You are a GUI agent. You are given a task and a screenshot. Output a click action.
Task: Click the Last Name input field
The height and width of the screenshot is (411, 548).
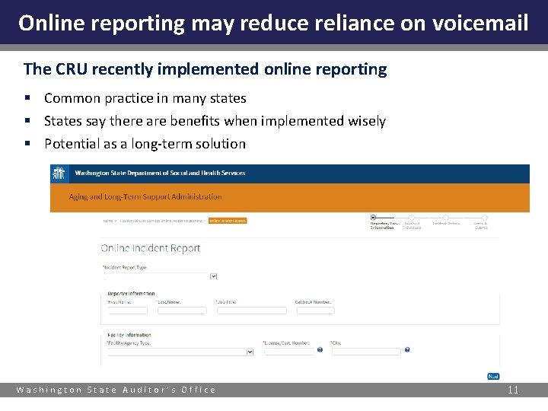click(x=182, y=311)
